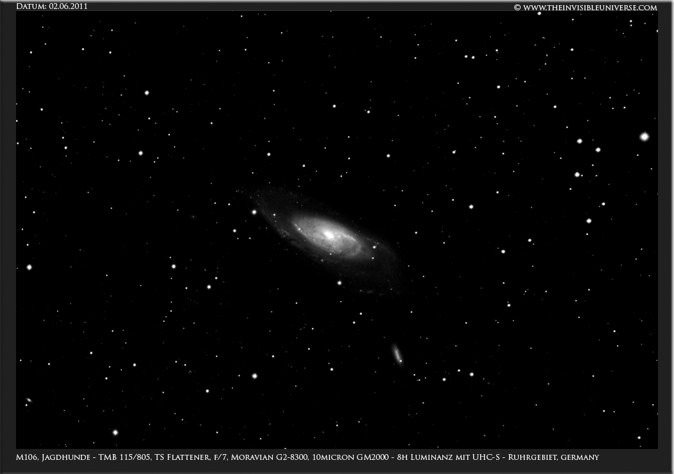Click '10micron GM2000' mount text
Viewport: 674px width, 474px height.
click(x=340, y=457)
